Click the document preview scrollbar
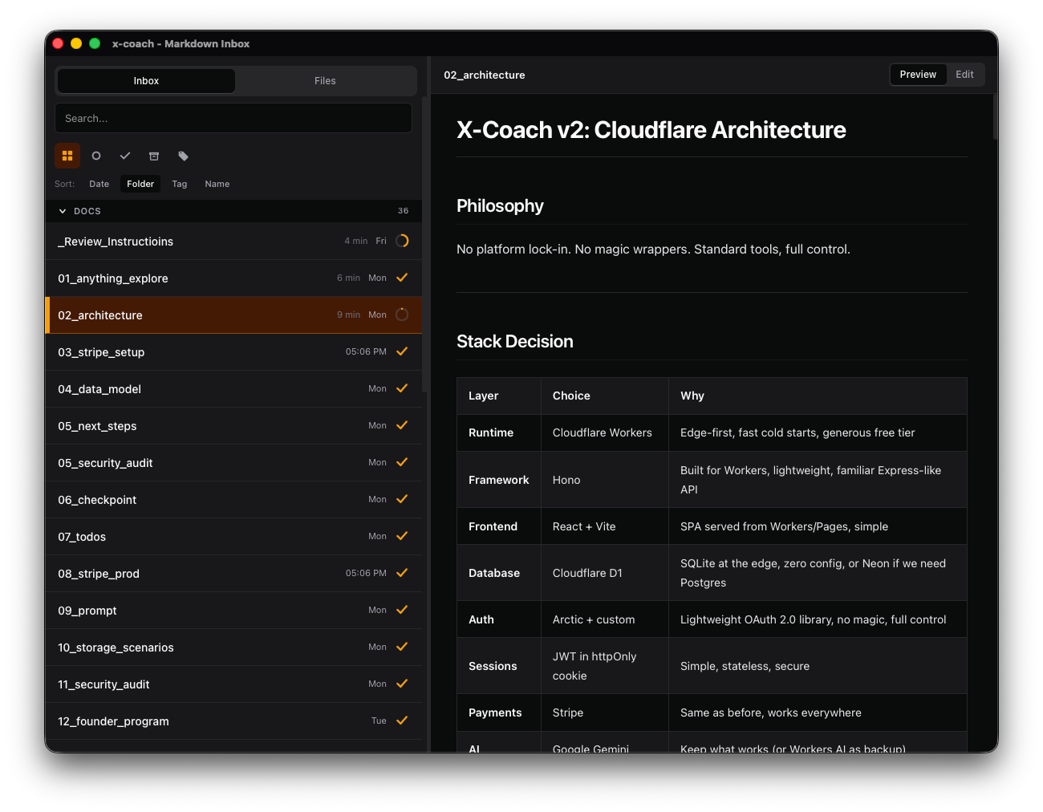 pos(995,118)
